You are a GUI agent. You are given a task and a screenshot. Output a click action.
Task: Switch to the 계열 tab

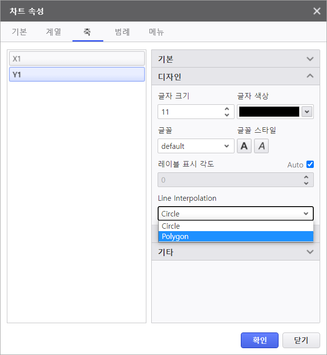pyautogui.click(x=53, y=32)
